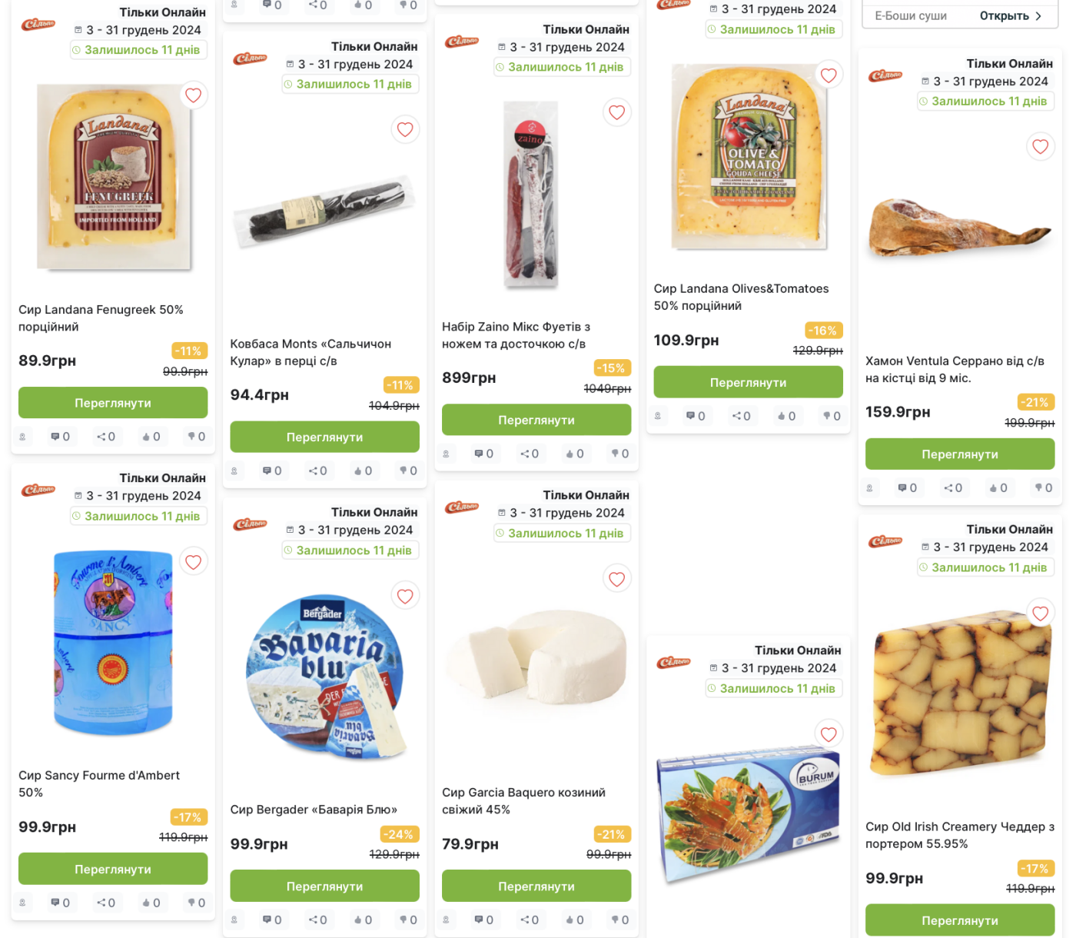
Task: Select the Хамон Ventula Серрано product image
Action: pyautogui.click(x=960, y=228)
